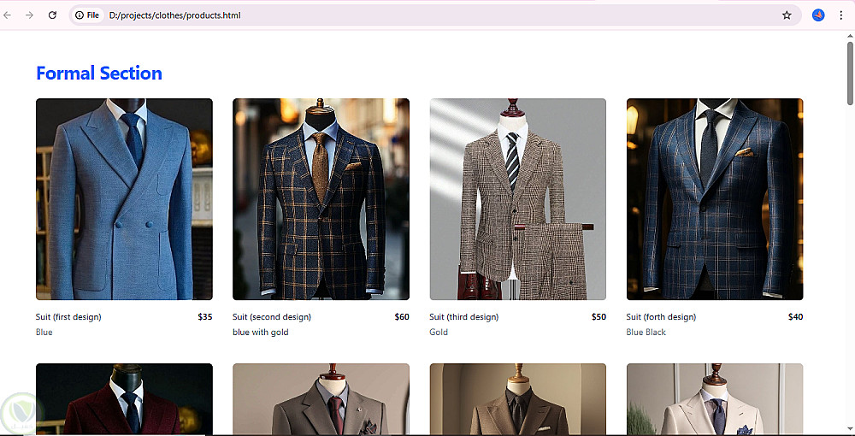Click the $50 price

598,317
